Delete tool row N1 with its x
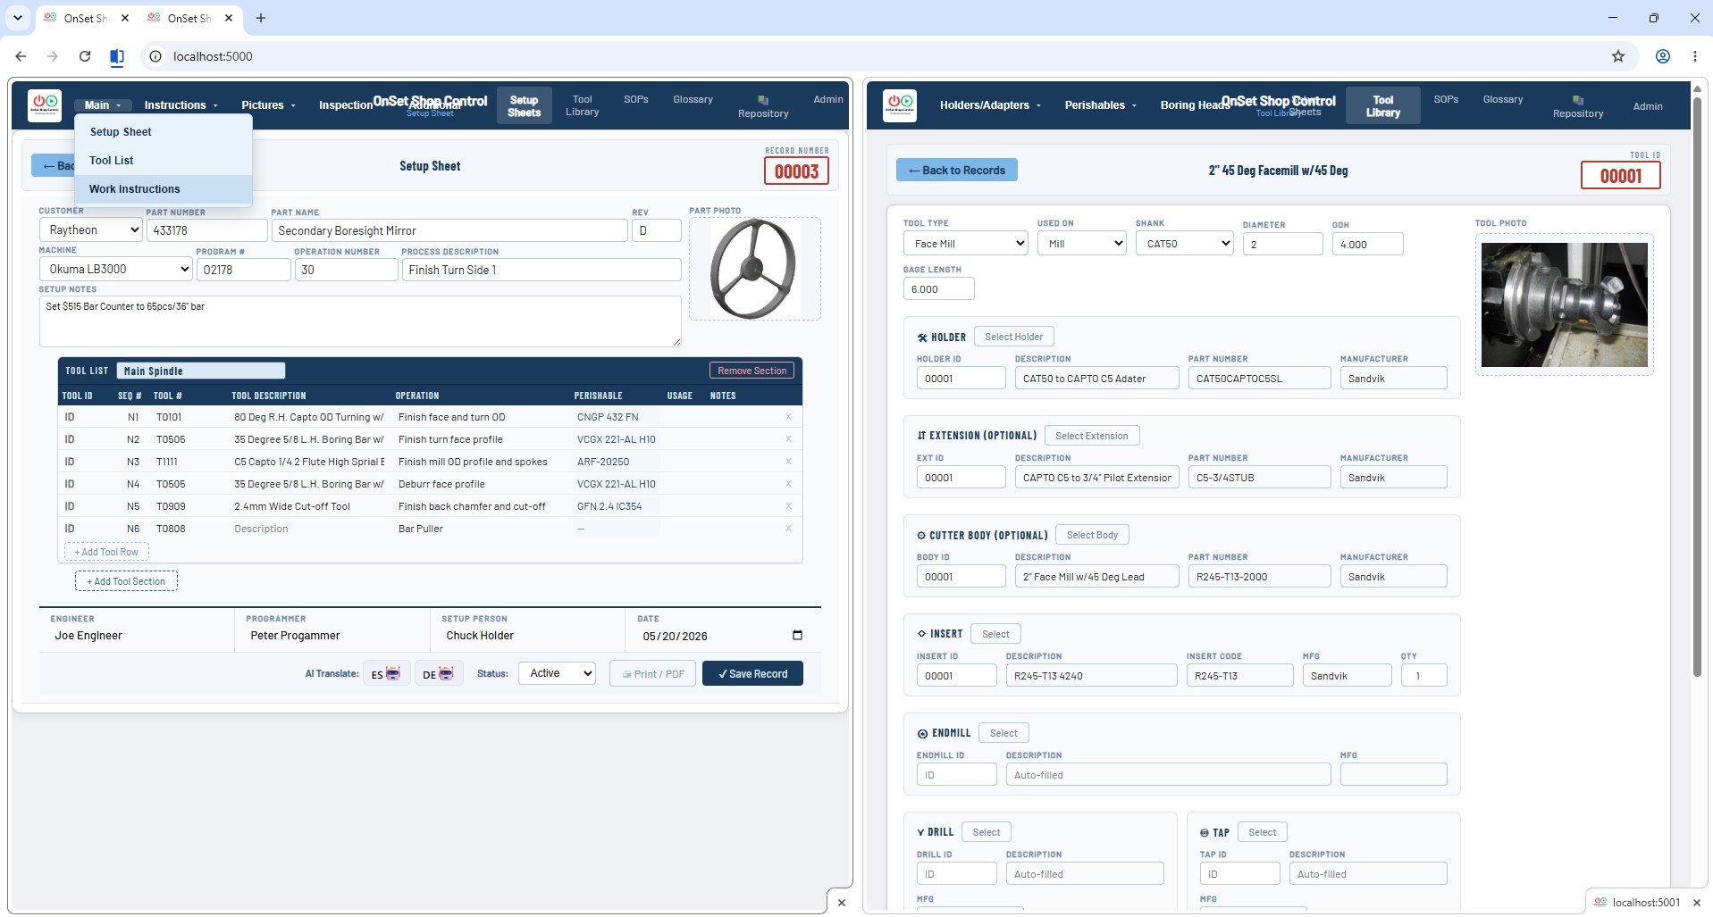 [788, 417]
